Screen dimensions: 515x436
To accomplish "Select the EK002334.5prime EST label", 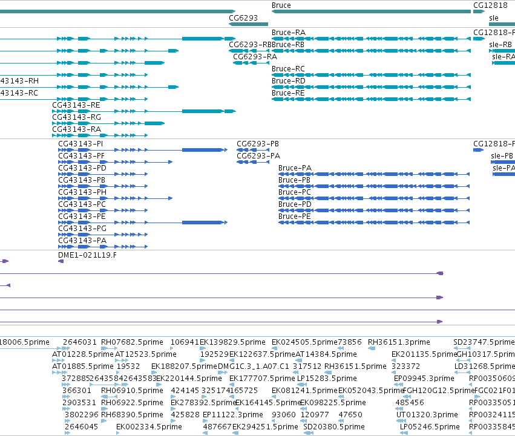I will tap(149, 427).
